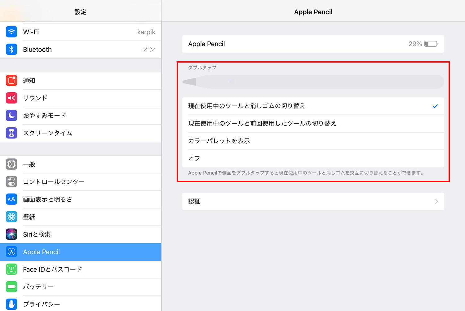This screenshot has width=465, height=311.
Task: Tap the コントロールセンター switches icon
Action: 11,182
